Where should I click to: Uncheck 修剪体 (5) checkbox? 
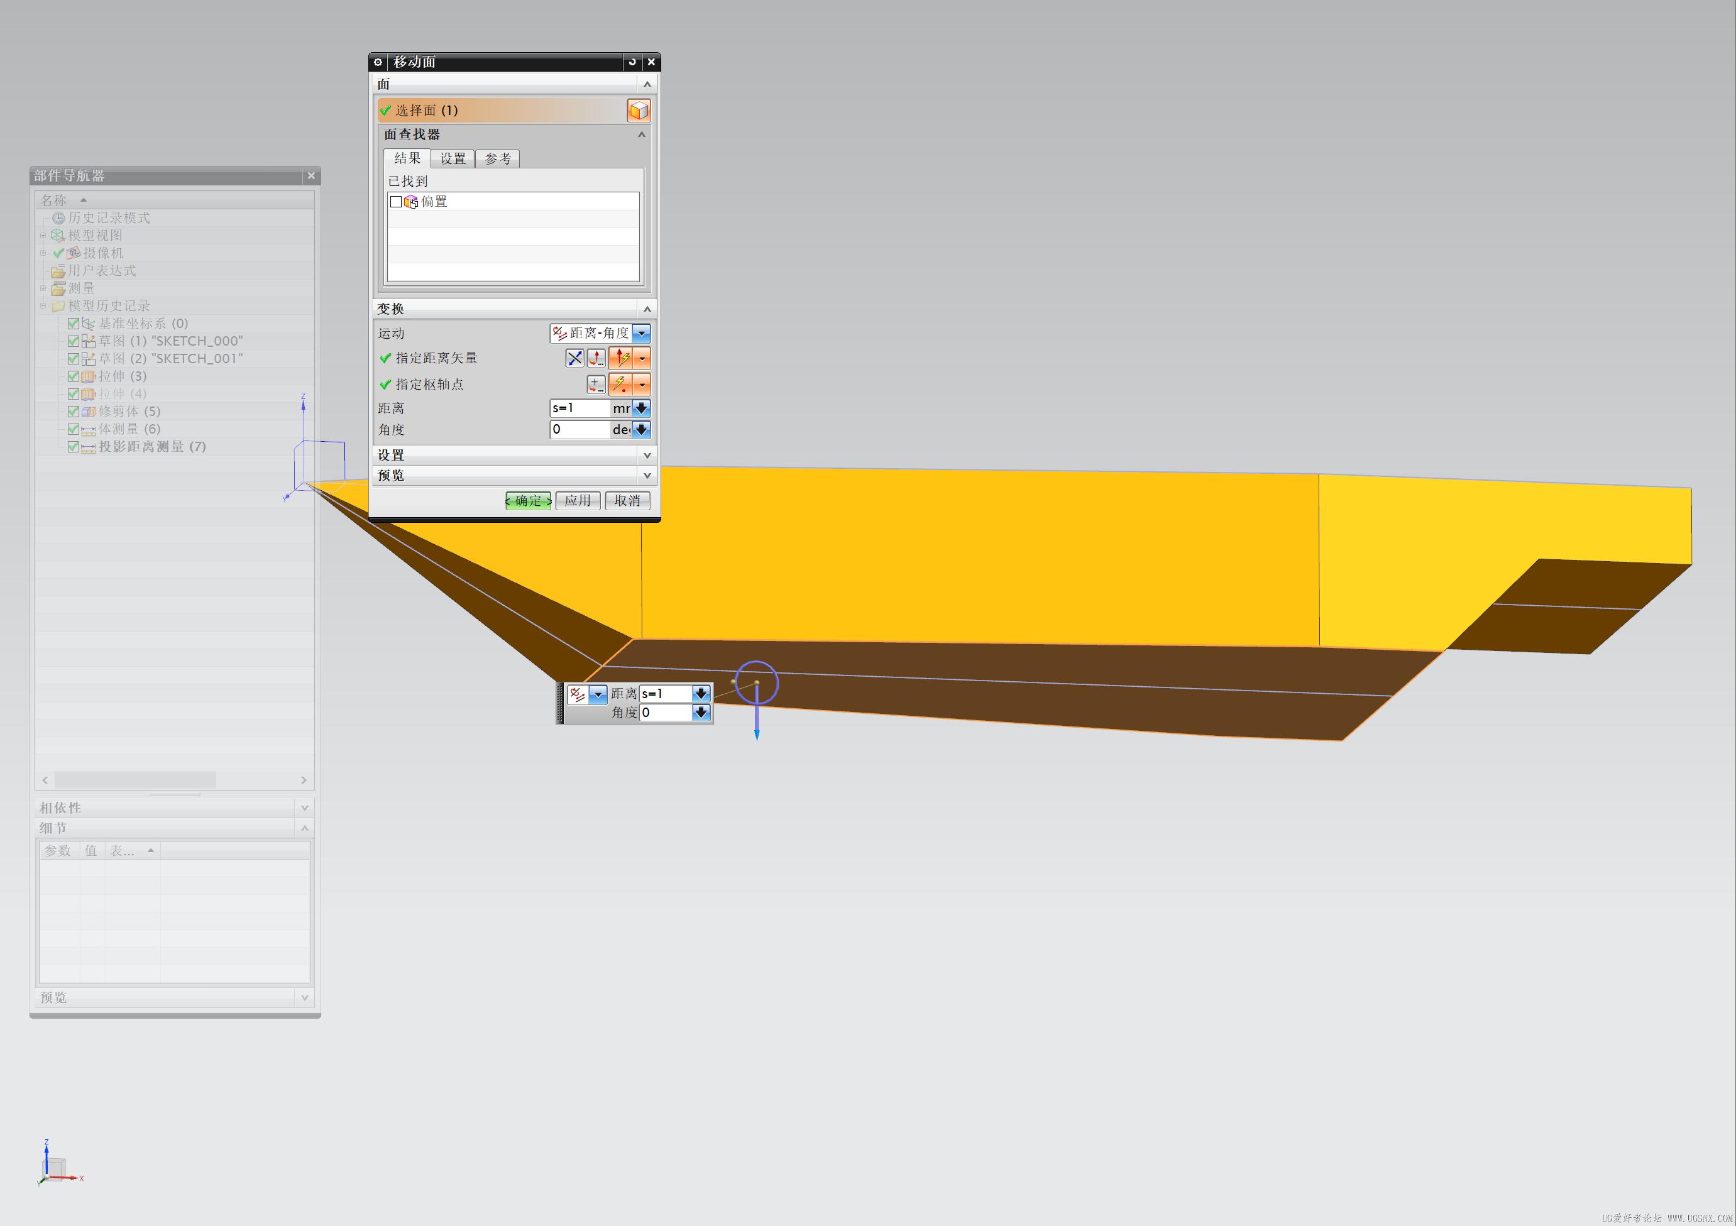point(74,412)
